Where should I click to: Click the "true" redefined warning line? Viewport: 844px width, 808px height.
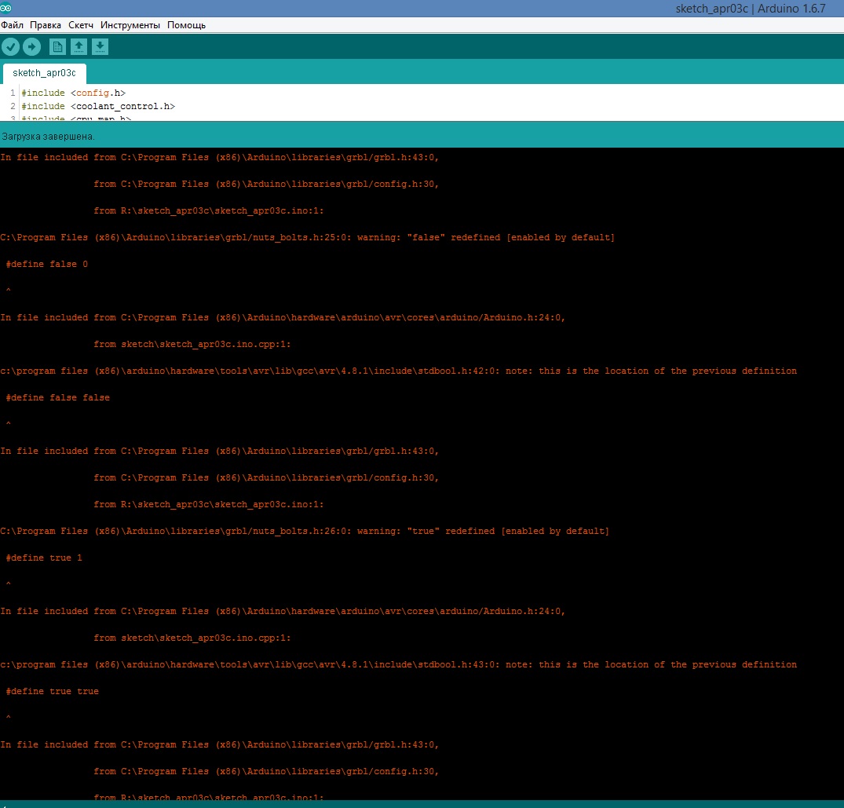[305, 532]
